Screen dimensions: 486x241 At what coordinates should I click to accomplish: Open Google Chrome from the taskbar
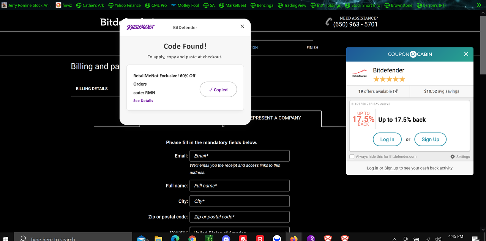point(192,239)
